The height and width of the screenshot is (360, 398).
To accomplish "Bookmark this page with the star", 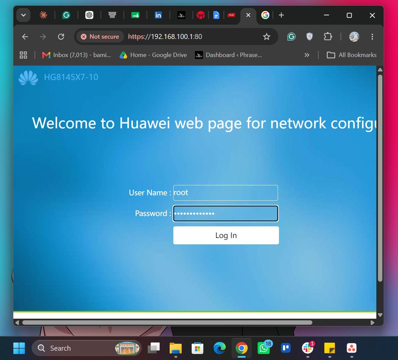I will tap(267, 37).
